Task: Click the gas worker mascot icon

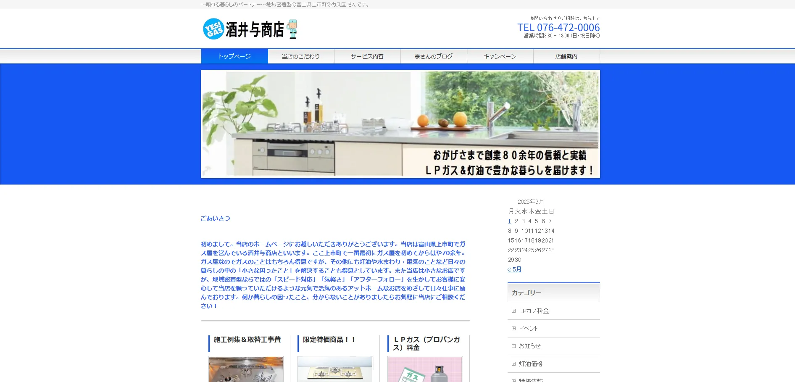Action: [x=292, y=29]
